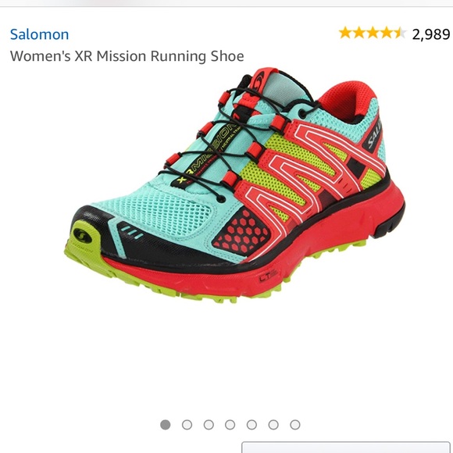Select the second image carousel dot
This screenshot has width=453, height=453.
click(187, 425)
